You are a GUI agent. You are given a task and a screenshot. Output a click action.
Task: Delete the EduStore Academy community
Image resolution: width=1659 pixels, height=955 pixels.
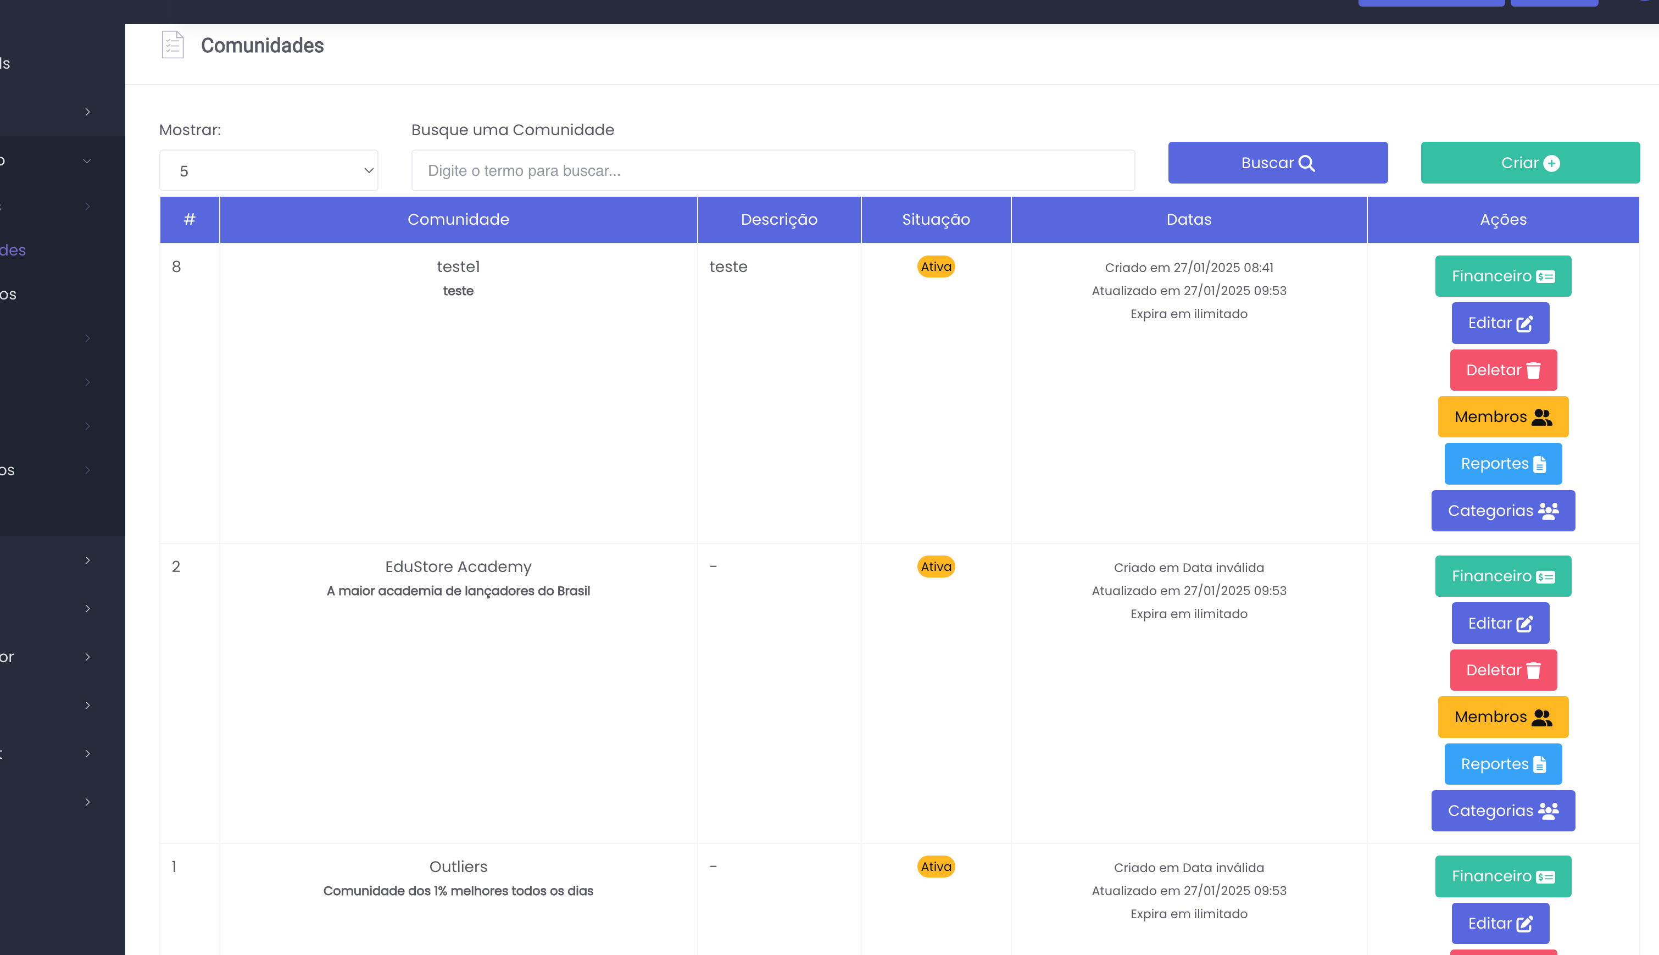coord(1502,670)
